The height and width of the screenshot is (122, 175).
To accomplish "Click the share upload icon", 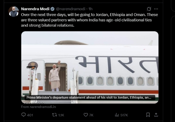I will (x=156, y=115).
